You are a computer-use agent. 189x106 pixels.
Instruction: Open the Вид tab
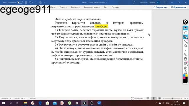106,7
